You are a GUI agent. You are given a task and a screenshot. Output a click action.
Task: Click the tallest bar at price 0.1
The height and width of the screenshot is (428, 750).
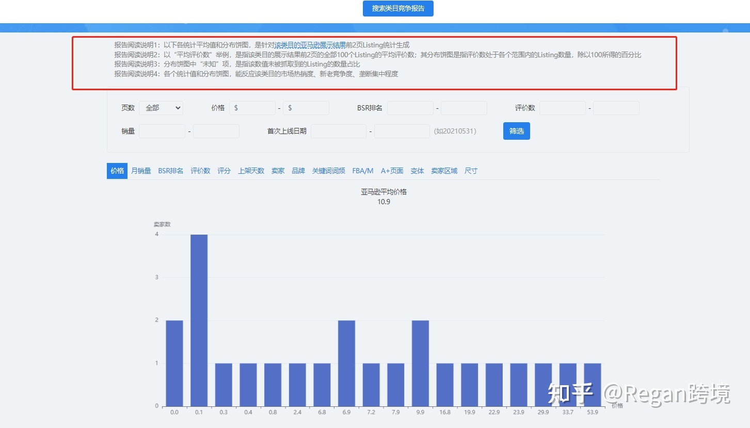point(199,320)
